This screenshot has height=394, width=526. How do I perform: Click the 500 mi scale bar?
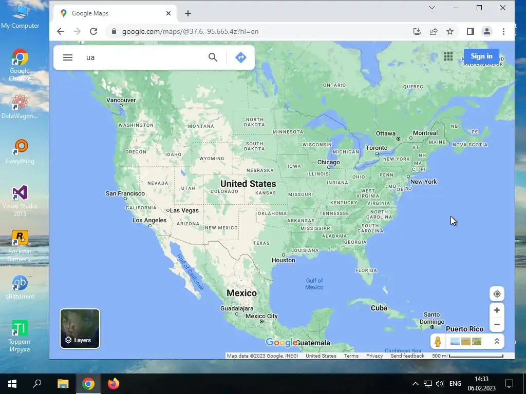(x=467, y=356)
